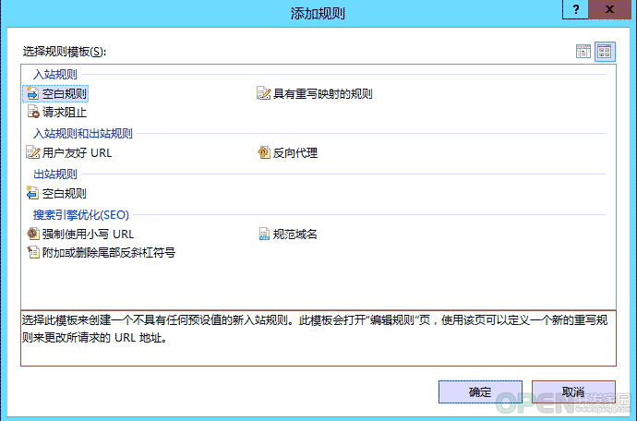Click the 入站规则 group header
The height and width of the screenshot is (421, 637).
click(x=55, y=75)
